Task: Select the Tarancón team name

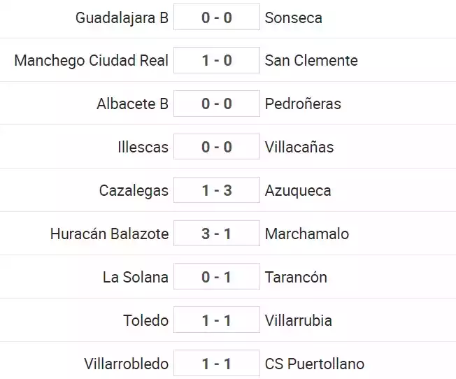Action: point(296,277)
